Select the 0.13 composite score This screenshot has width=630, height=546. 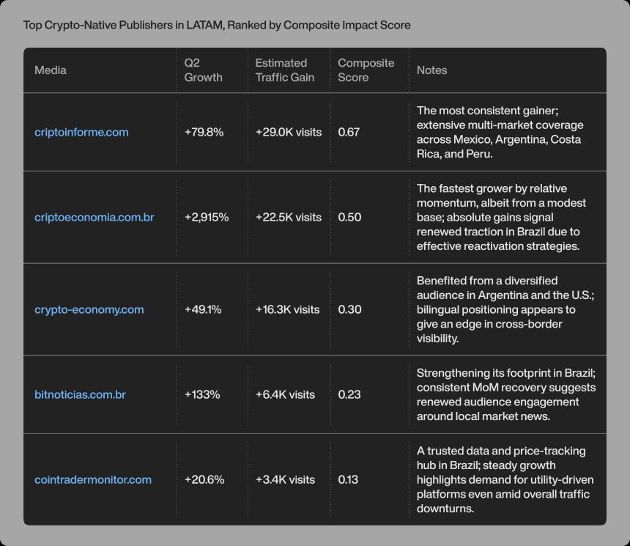pyautogui.click(x=348, y=479)
